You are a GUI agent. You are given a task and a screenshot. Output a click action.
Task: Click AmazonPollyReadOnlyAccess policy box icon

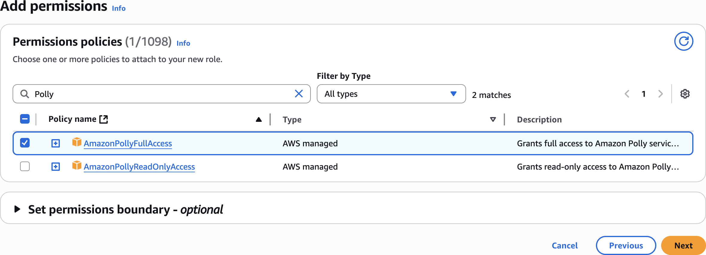(77, 165)
